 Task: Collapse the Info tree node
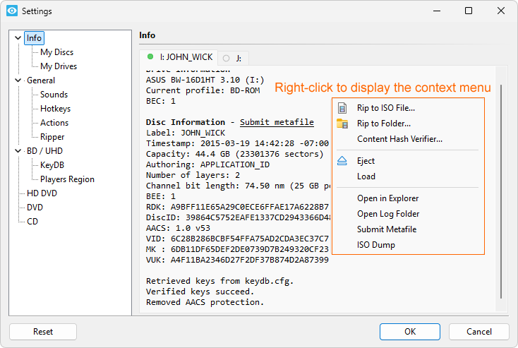coord(18,38)
